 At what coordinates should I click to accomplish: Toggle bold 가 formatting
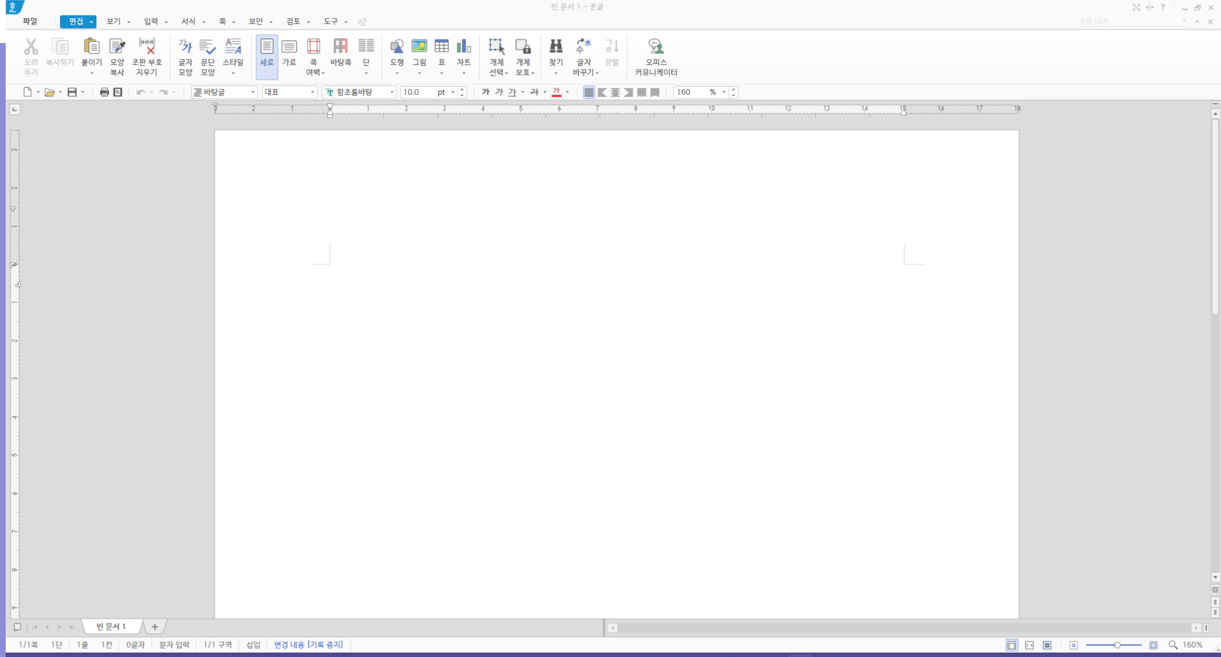485,92
